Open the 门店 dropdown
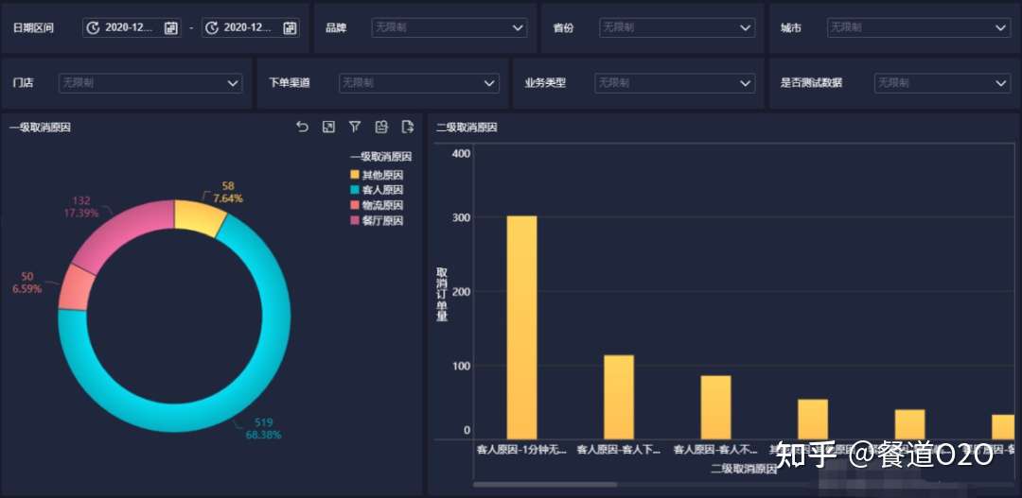Image resolution: width=1022 pixels, height=498 pixels. pyautogui.click(x=150, y=83)
